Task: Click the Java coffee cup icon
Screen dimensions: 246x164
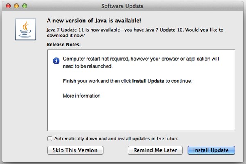Action: [x=25, y=30]
